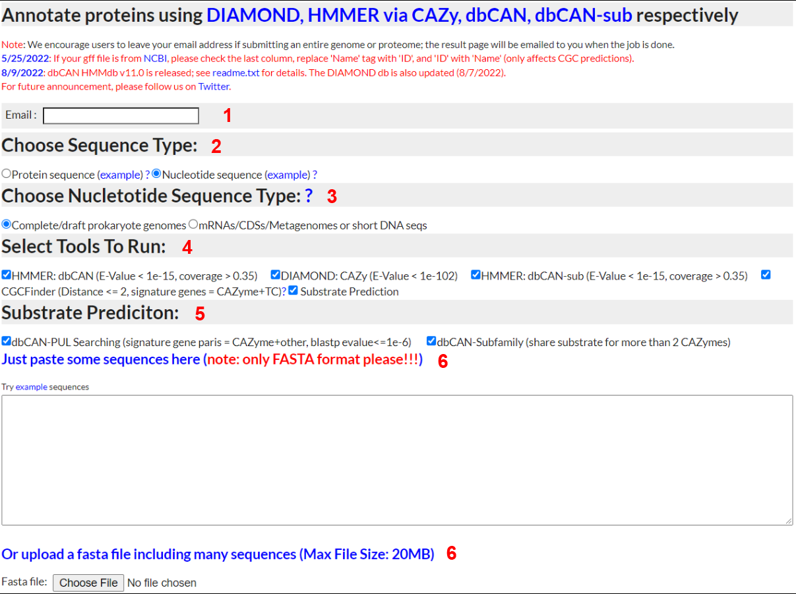Click the Email input field
796x594 pixels.
coord(121,116)
